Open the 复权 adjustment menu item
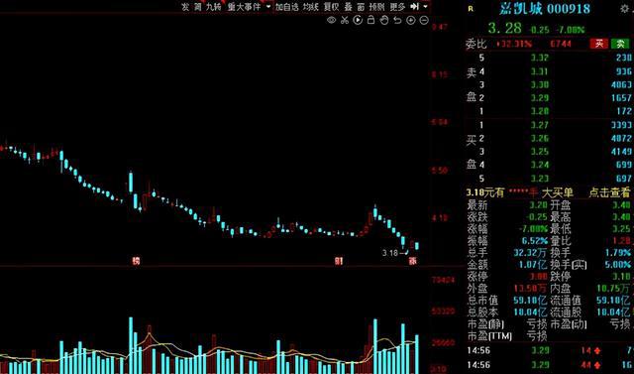The image size is (634, 374). [331, 7]
